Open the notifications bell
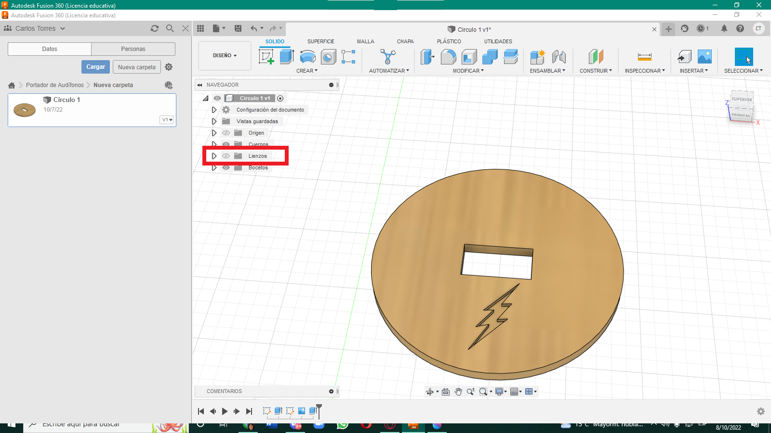The width and height of the screenshot is (771, 433). click(724, 28)
